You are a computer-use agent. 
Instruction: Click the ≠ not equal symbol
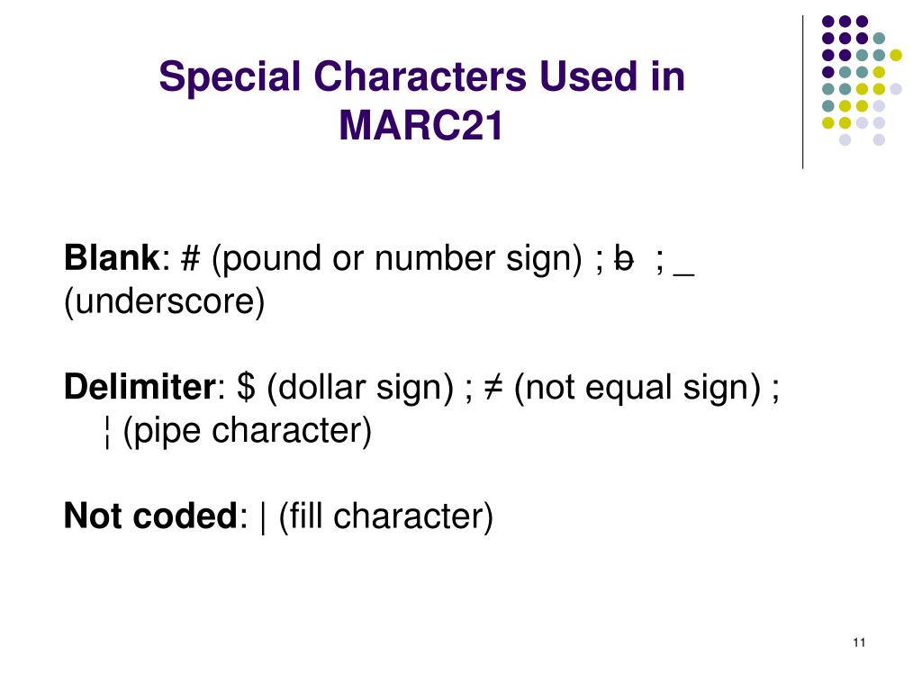click(493, 387)
